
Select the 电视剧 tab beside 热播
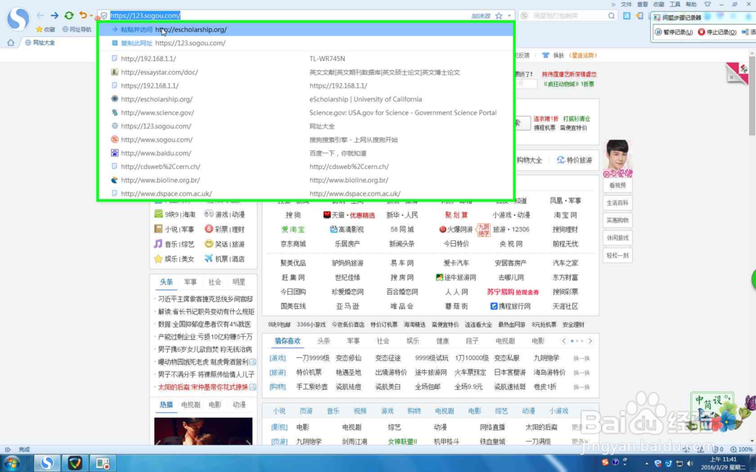point(191,405)
